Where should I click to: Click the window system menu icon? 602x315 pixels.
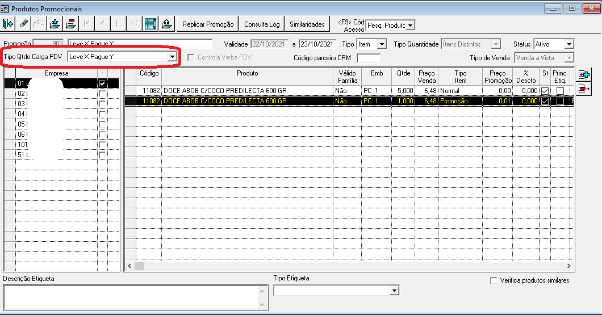pyautogui.click(x=5, y=9)
